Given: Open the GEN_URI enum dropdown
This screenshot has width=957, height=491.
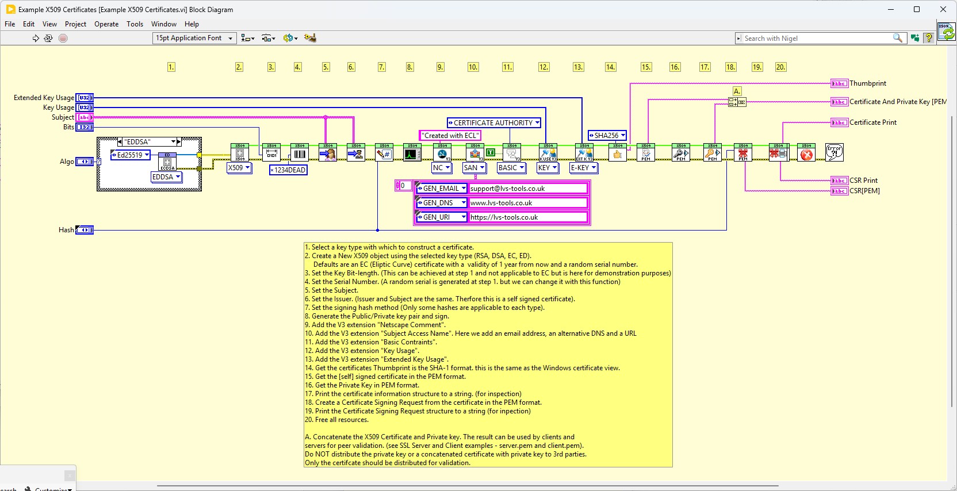Looking at the screenshot, I should click(x=442, y=217).
